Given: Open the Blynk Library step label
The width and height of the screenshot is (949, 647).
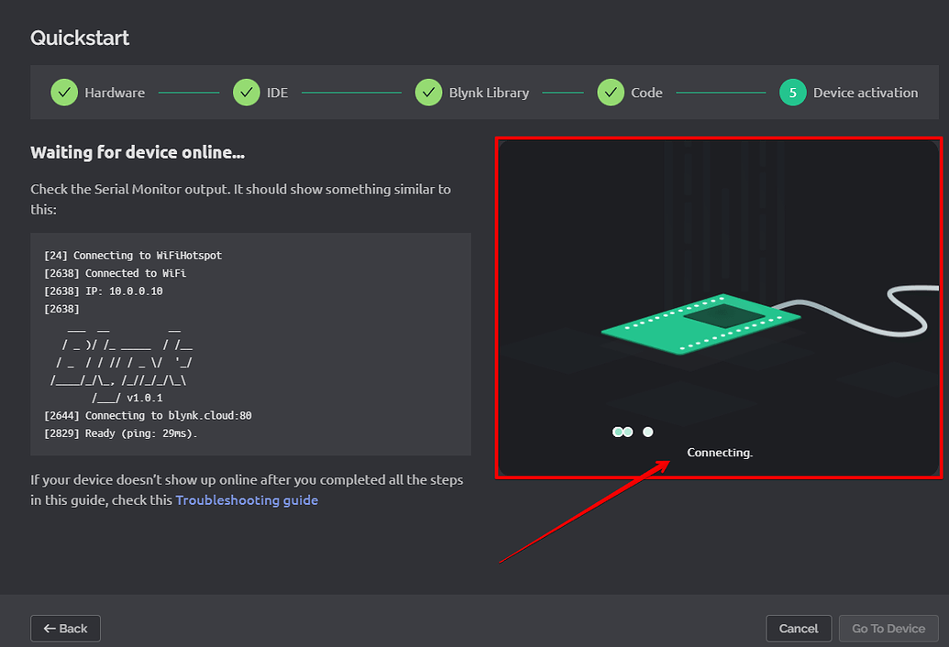Looking at the screenshot, I should (489, 93).
